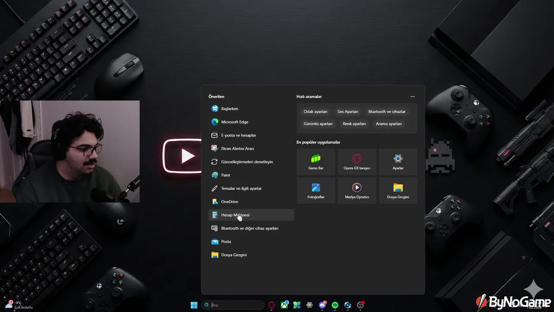Launch the Fotoğraflar tile
Screen dimensions: 554x312
(316, 191)
